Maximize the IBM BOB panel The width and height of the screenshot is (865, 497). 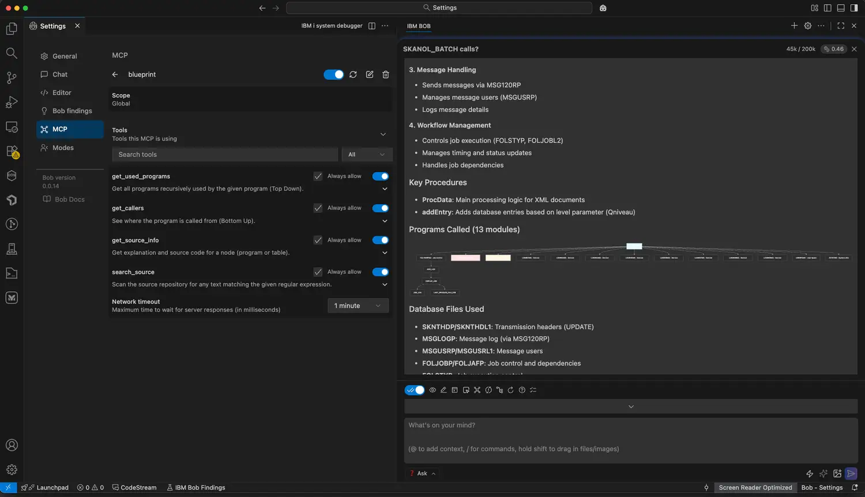pos(841,25)
